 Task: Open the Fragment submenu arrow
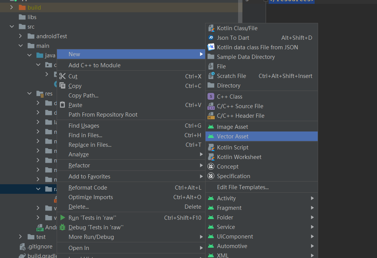(312, 208)
